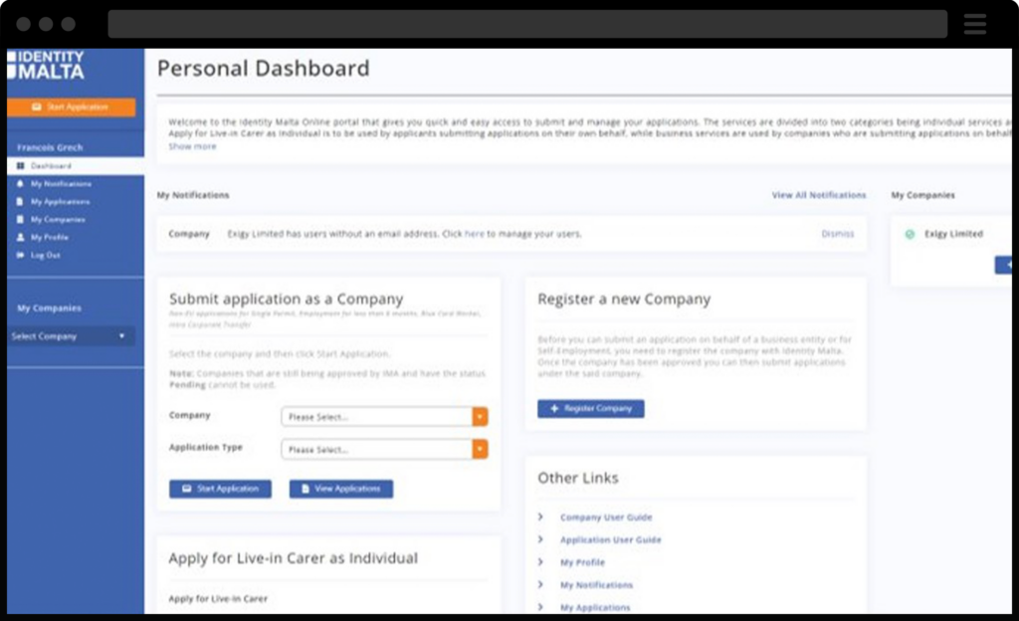Open My Notifications under Other Links
The image size is (1019, 621).
click(x=597, y=585)
